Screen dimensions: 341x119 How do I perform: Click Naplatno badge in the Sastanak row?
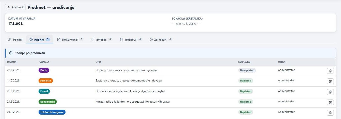click(x=245, y=81)
